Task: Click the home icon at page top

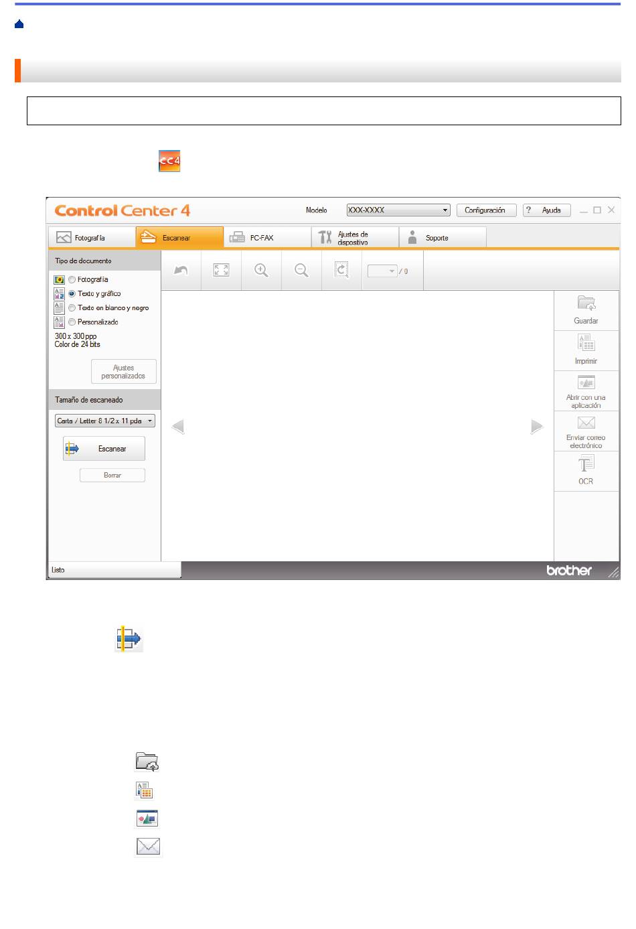Action: [x=19, y=24]
